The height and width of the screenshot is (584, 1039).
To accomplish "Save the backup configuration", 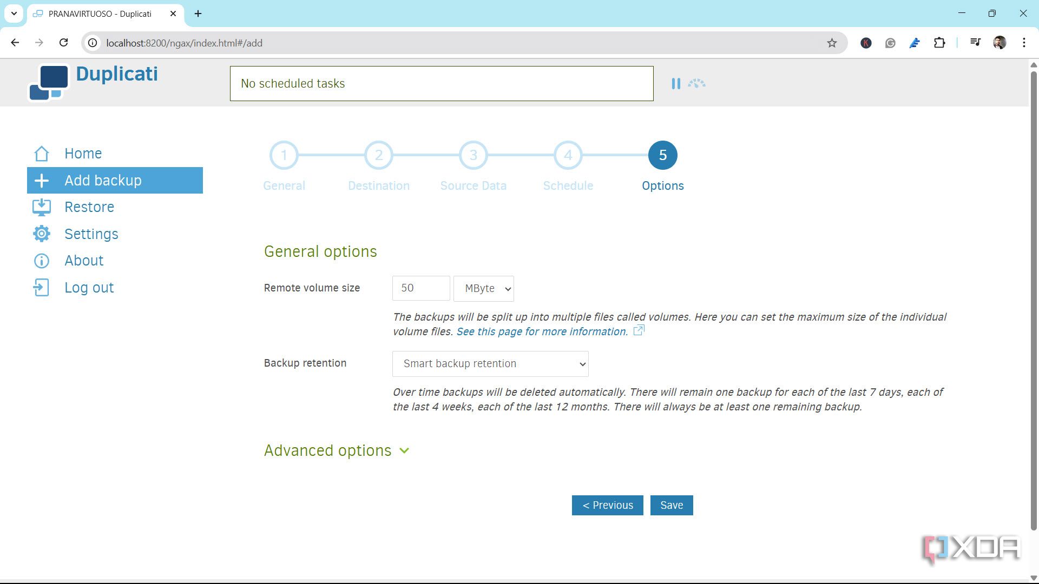I will [672, 505].
